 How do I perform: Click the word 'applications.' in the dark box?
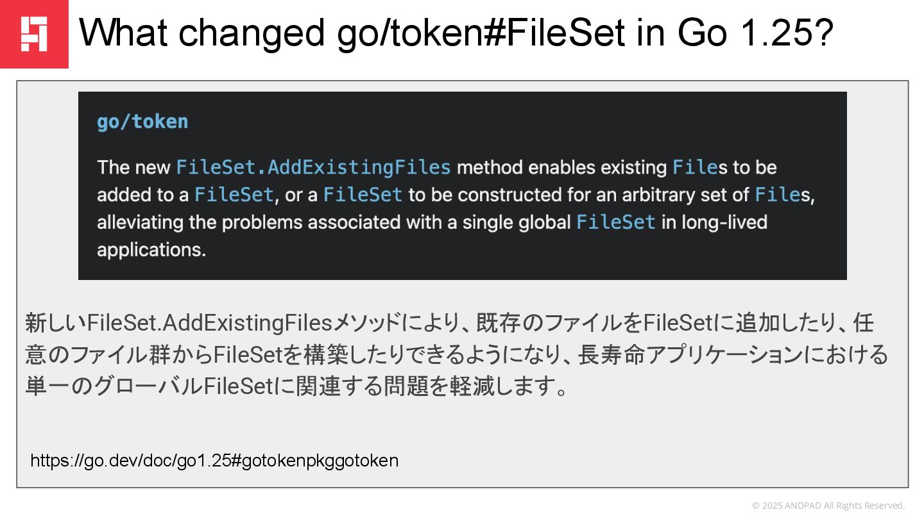(151, 250)
